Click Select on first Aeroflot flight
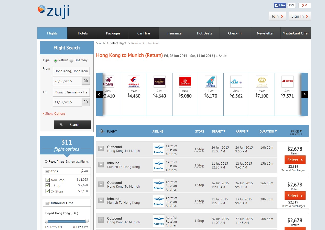The width and height of the screenshot is (325, 230). click(x=295, y=160)
